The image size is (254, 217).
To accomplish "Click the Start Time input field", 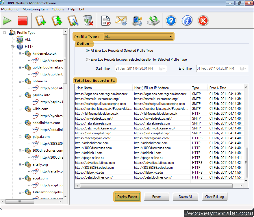I will coord(141,68).
